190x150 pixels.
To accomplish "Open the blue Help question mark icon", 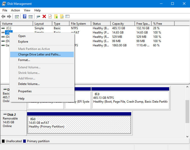I will click(x=25, y=16).
